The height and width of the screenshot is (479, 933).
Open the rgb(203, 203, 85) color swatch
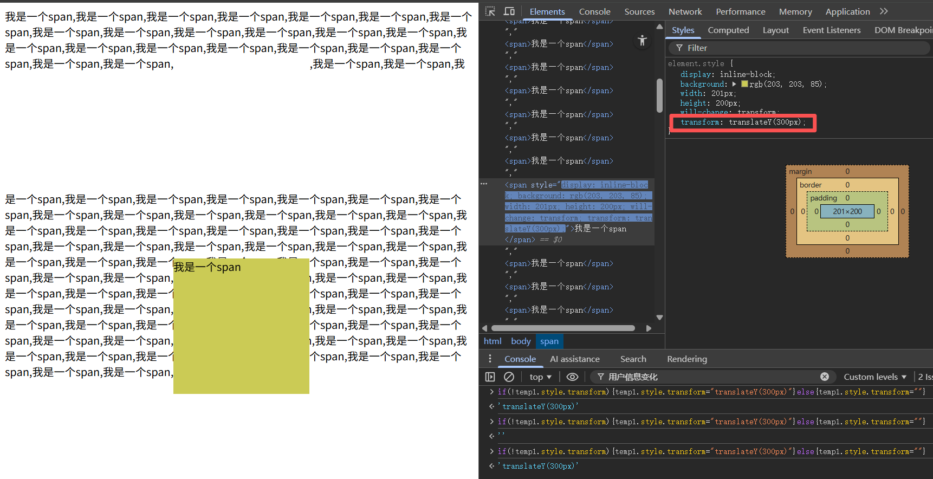744,84
